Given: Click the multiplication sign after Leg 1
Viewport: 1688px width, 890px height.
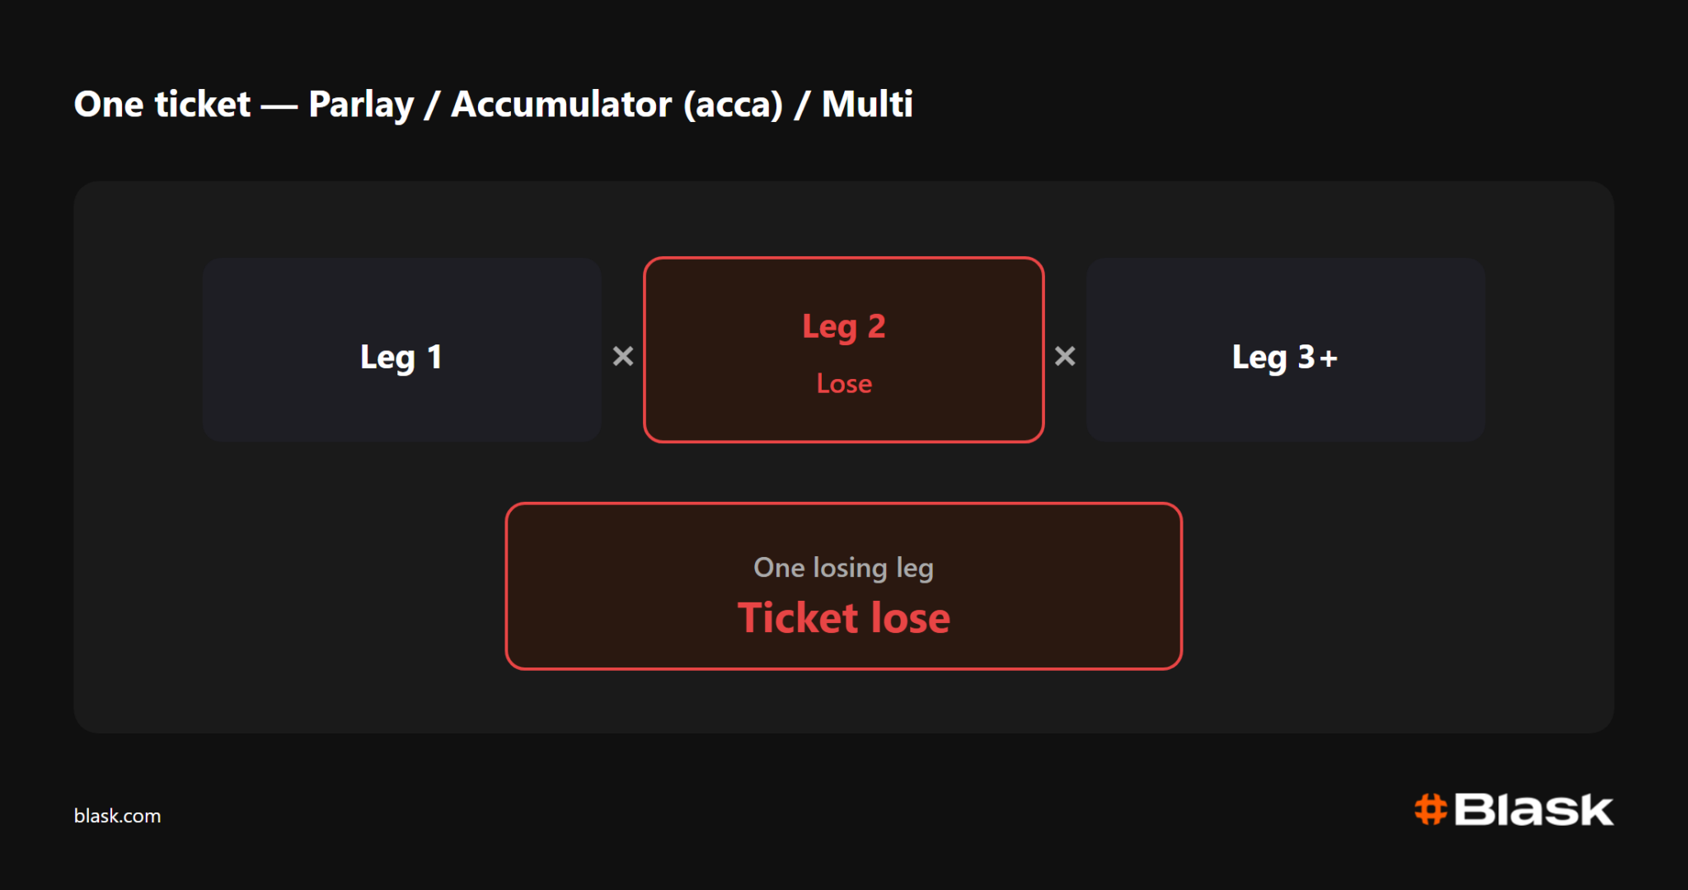Looking at the screenshot, I should pos(623,356).
